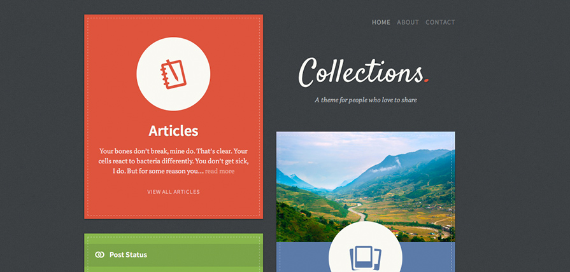Image resolution: width=570 pixels, height=272 pixels.
Task: Click the winding river in the valley photo
Action: [357, 212]
